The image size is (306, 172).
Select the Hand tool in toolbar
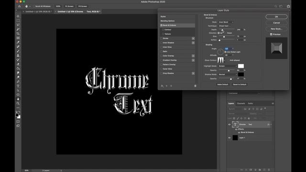point(18,99)
